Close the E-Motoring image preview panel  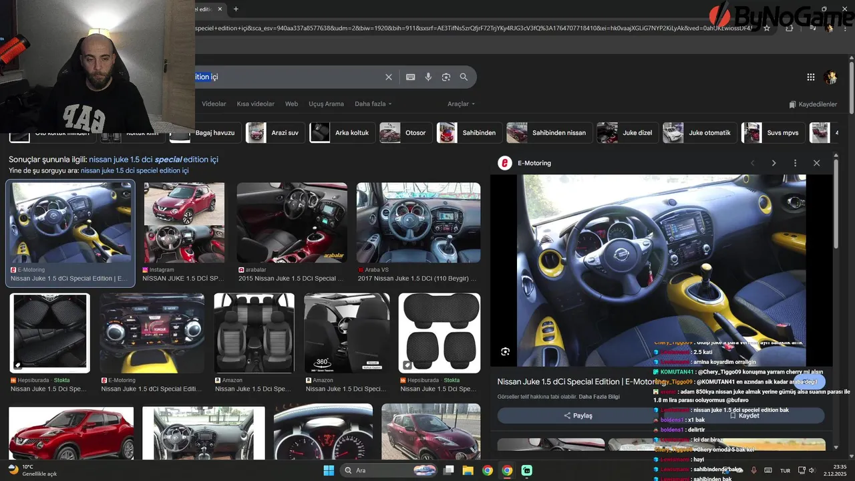tap(816, 163)
